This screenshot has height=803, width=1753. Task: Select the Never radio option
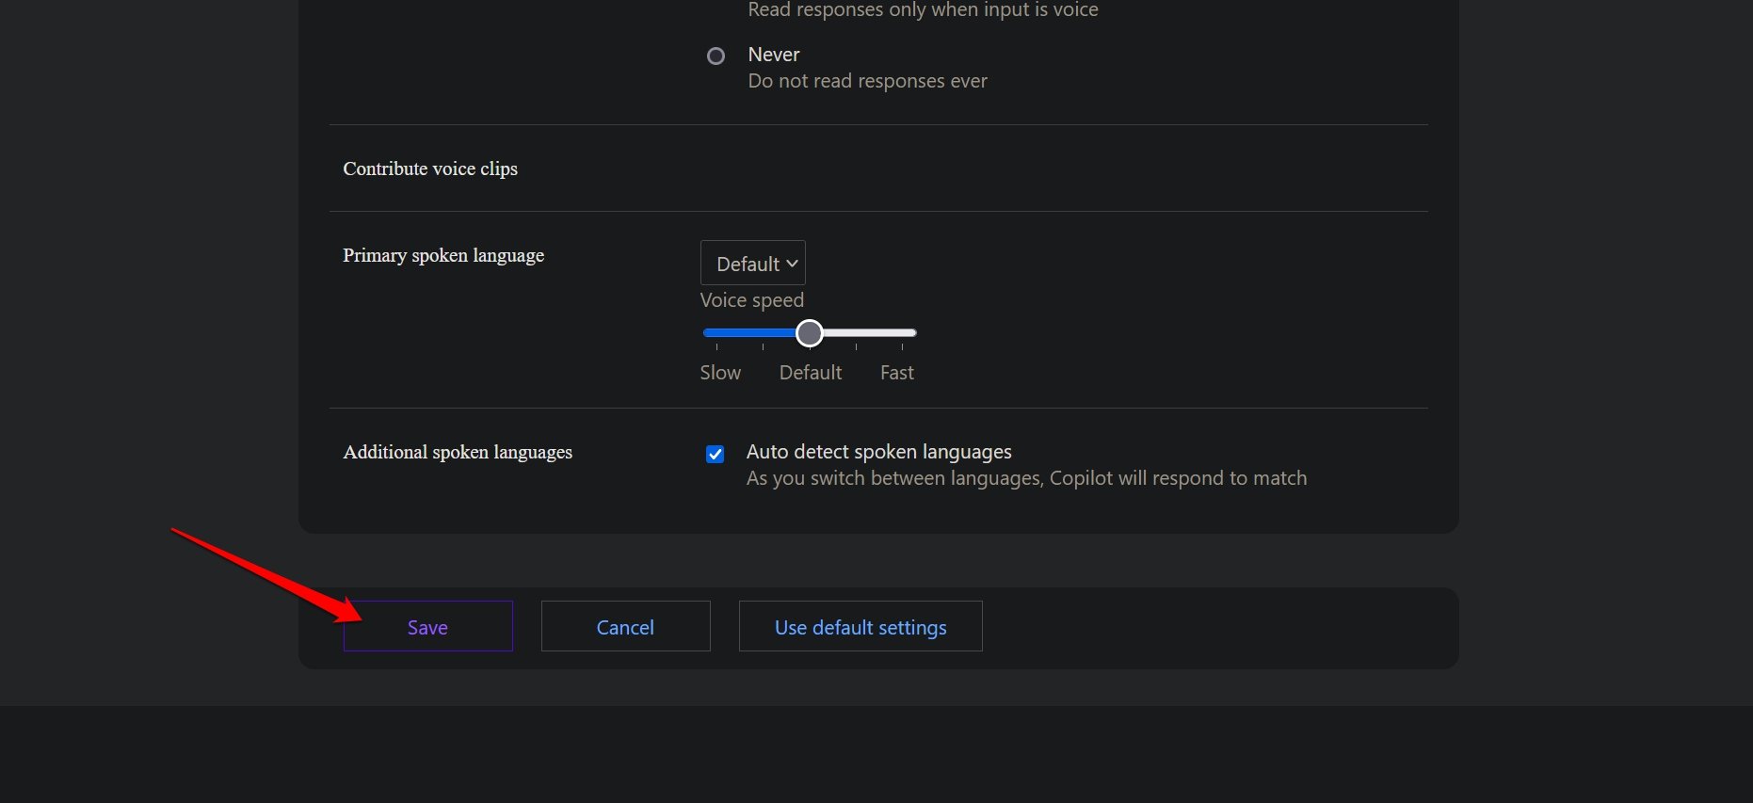point(716,56)
